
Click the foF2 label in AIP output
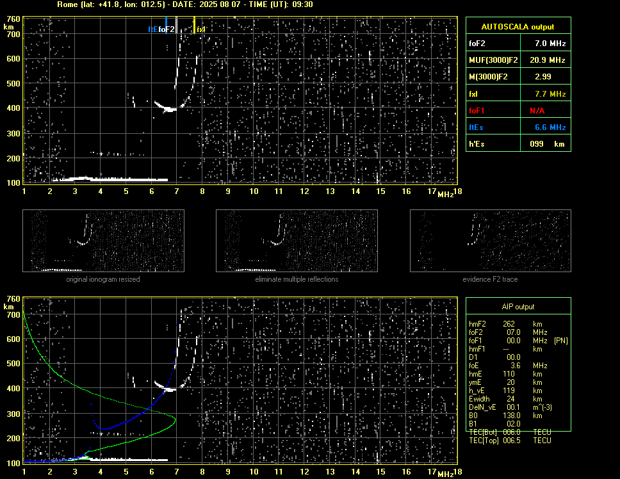point(476,332)
